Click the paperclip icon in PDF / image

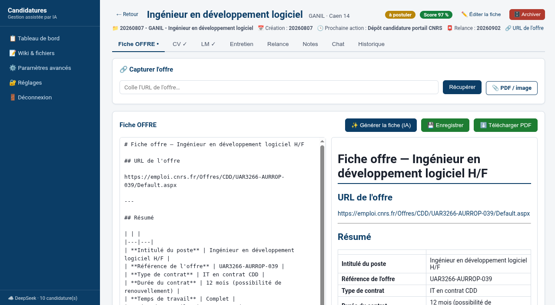point(495,88)
